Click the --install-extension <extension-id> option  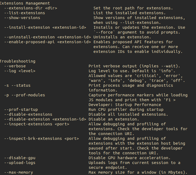point(45,27)
